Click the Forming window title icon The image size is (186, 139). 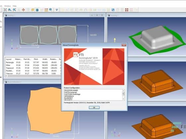[x=109, y=15]
